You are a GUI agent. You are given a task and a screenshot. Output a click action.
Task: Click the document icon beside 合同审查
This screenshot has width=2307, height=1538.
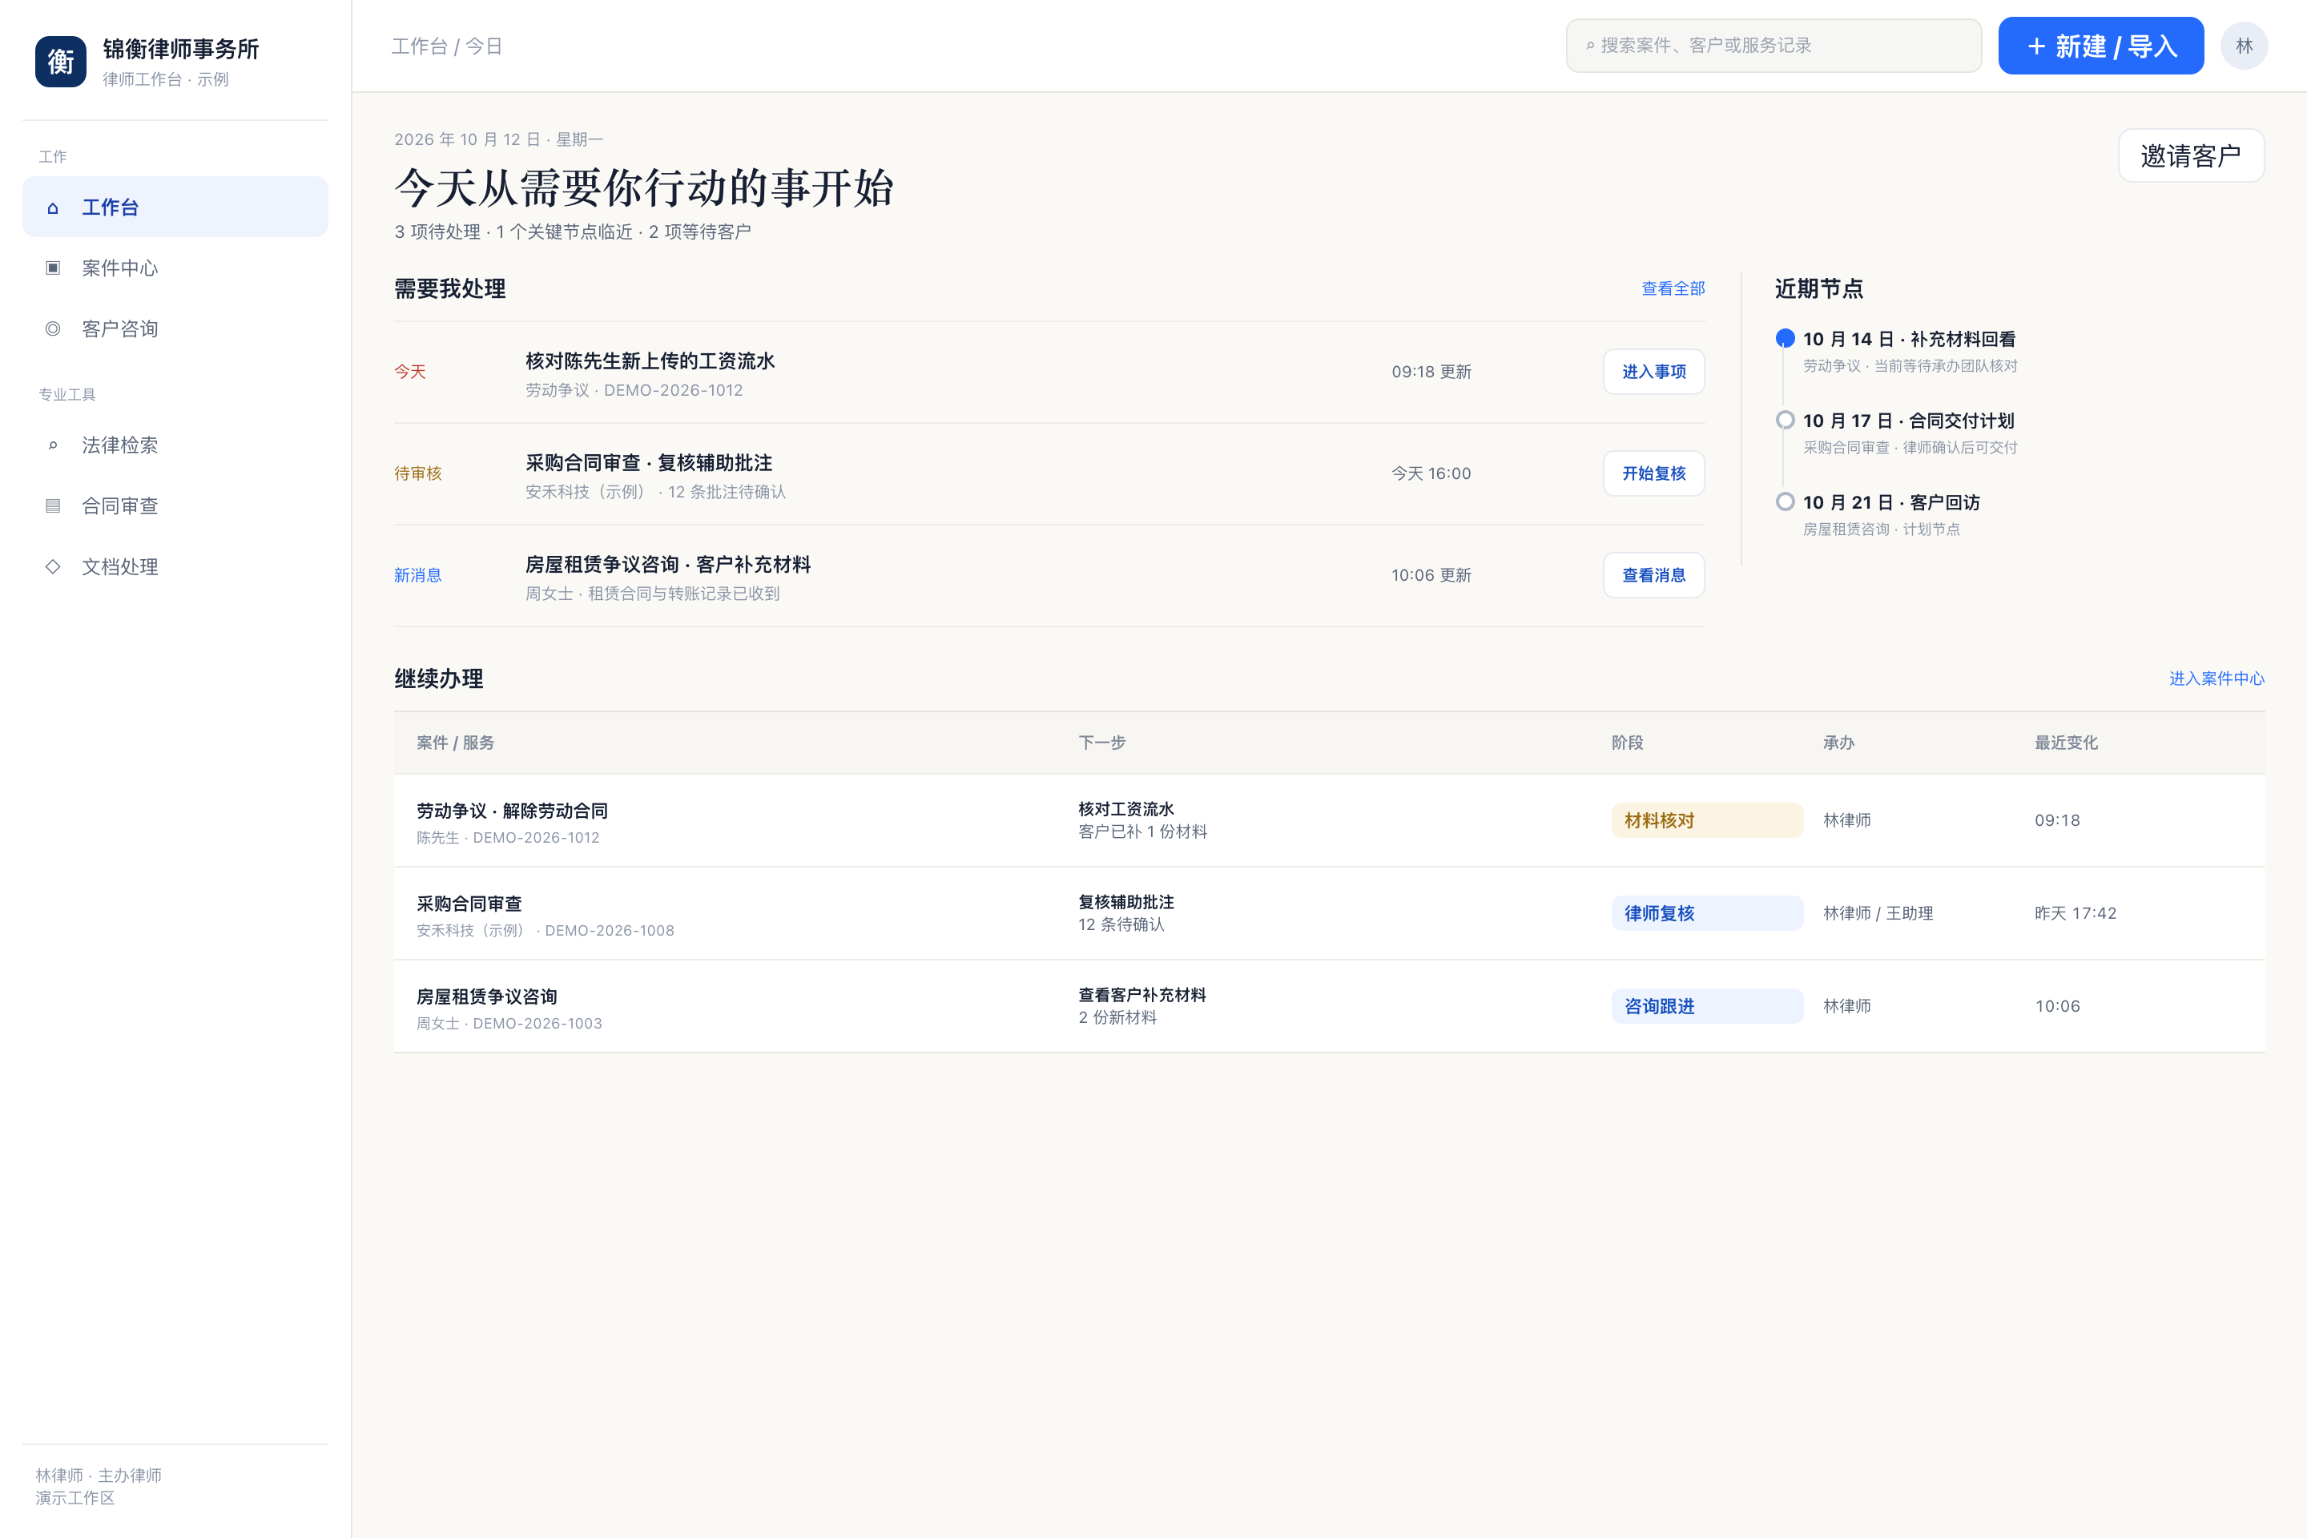53,506
